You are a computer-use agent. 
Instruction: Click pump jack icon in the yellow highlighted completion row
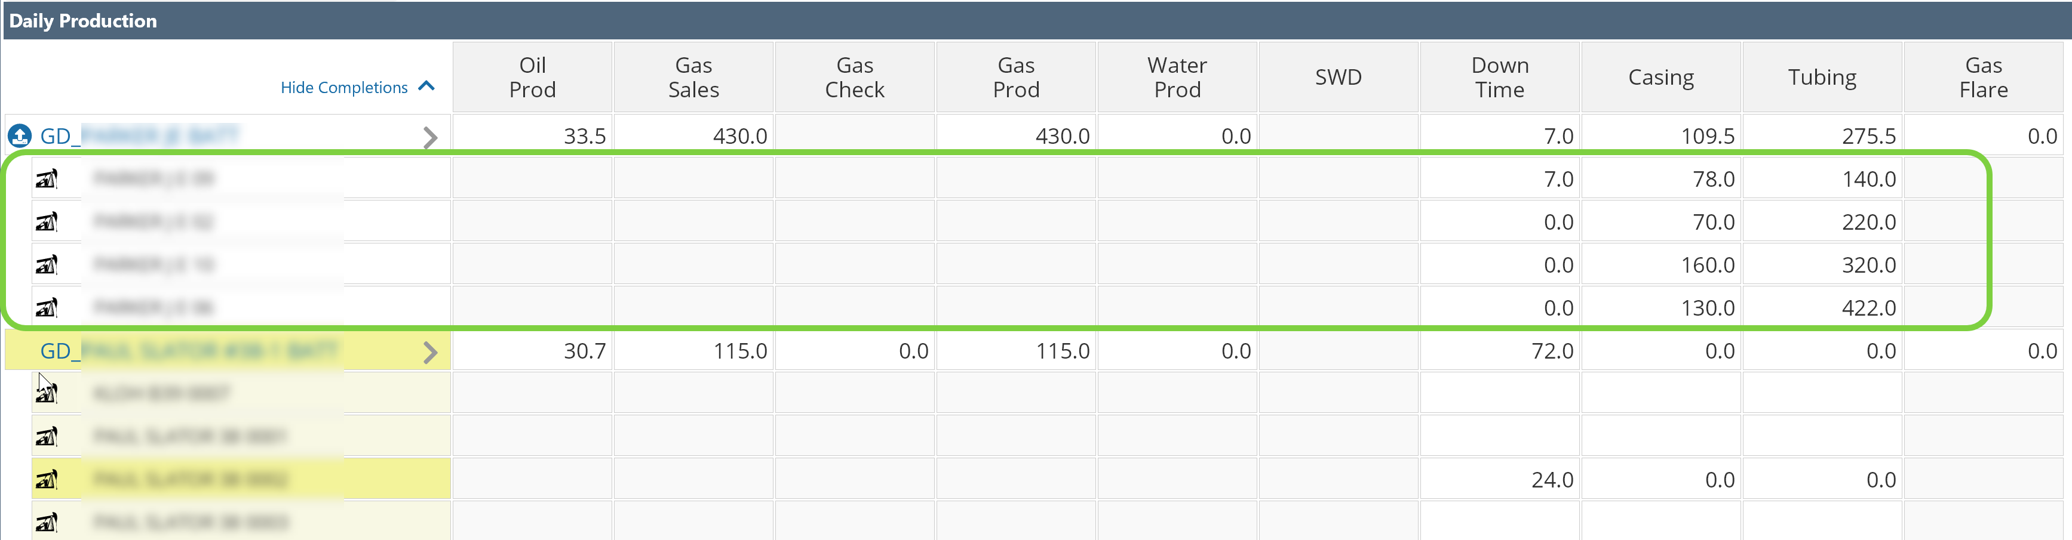[47, 480]
